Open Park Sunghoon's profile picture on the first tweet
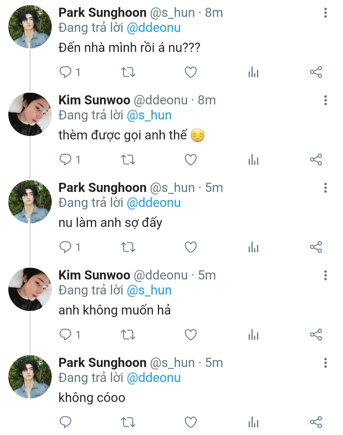 [30, 27]
